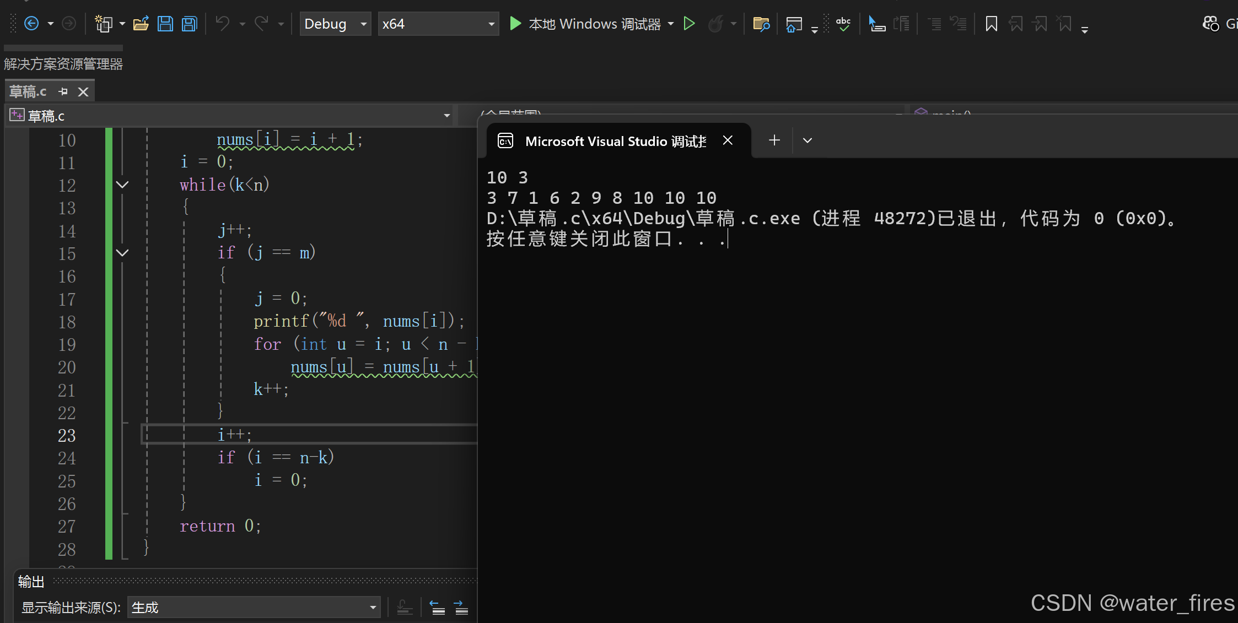Open a file using the Open File icon

[141, 23]
